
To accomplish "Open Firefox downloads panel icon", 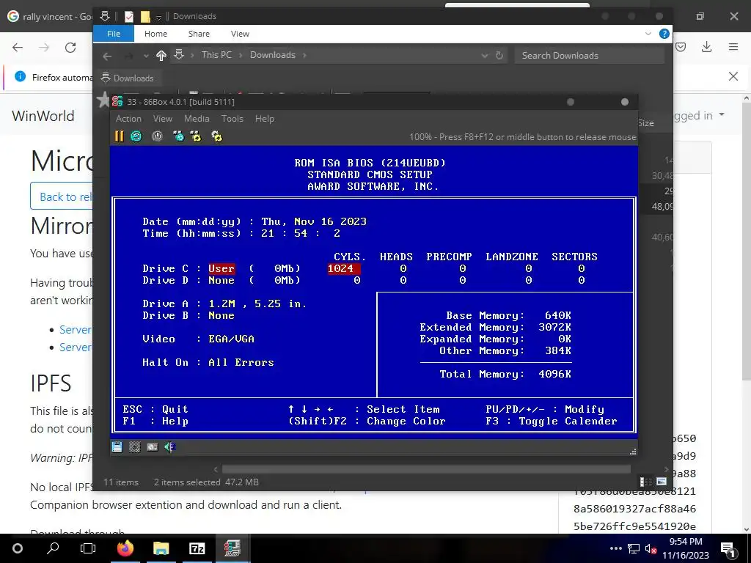I will point(706,47).
